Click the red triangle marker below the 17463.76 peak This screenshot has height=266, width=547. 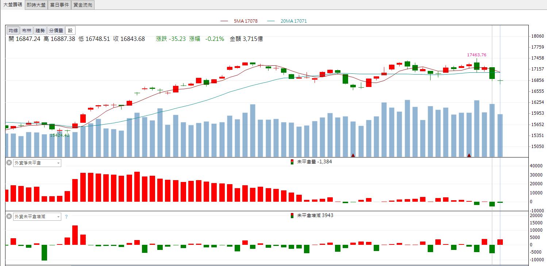click(x=469, y=155)
